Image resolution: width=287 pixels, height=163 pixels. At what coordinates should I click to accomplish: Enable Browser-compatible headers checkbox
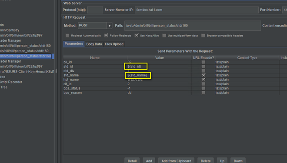coord(203,36)
